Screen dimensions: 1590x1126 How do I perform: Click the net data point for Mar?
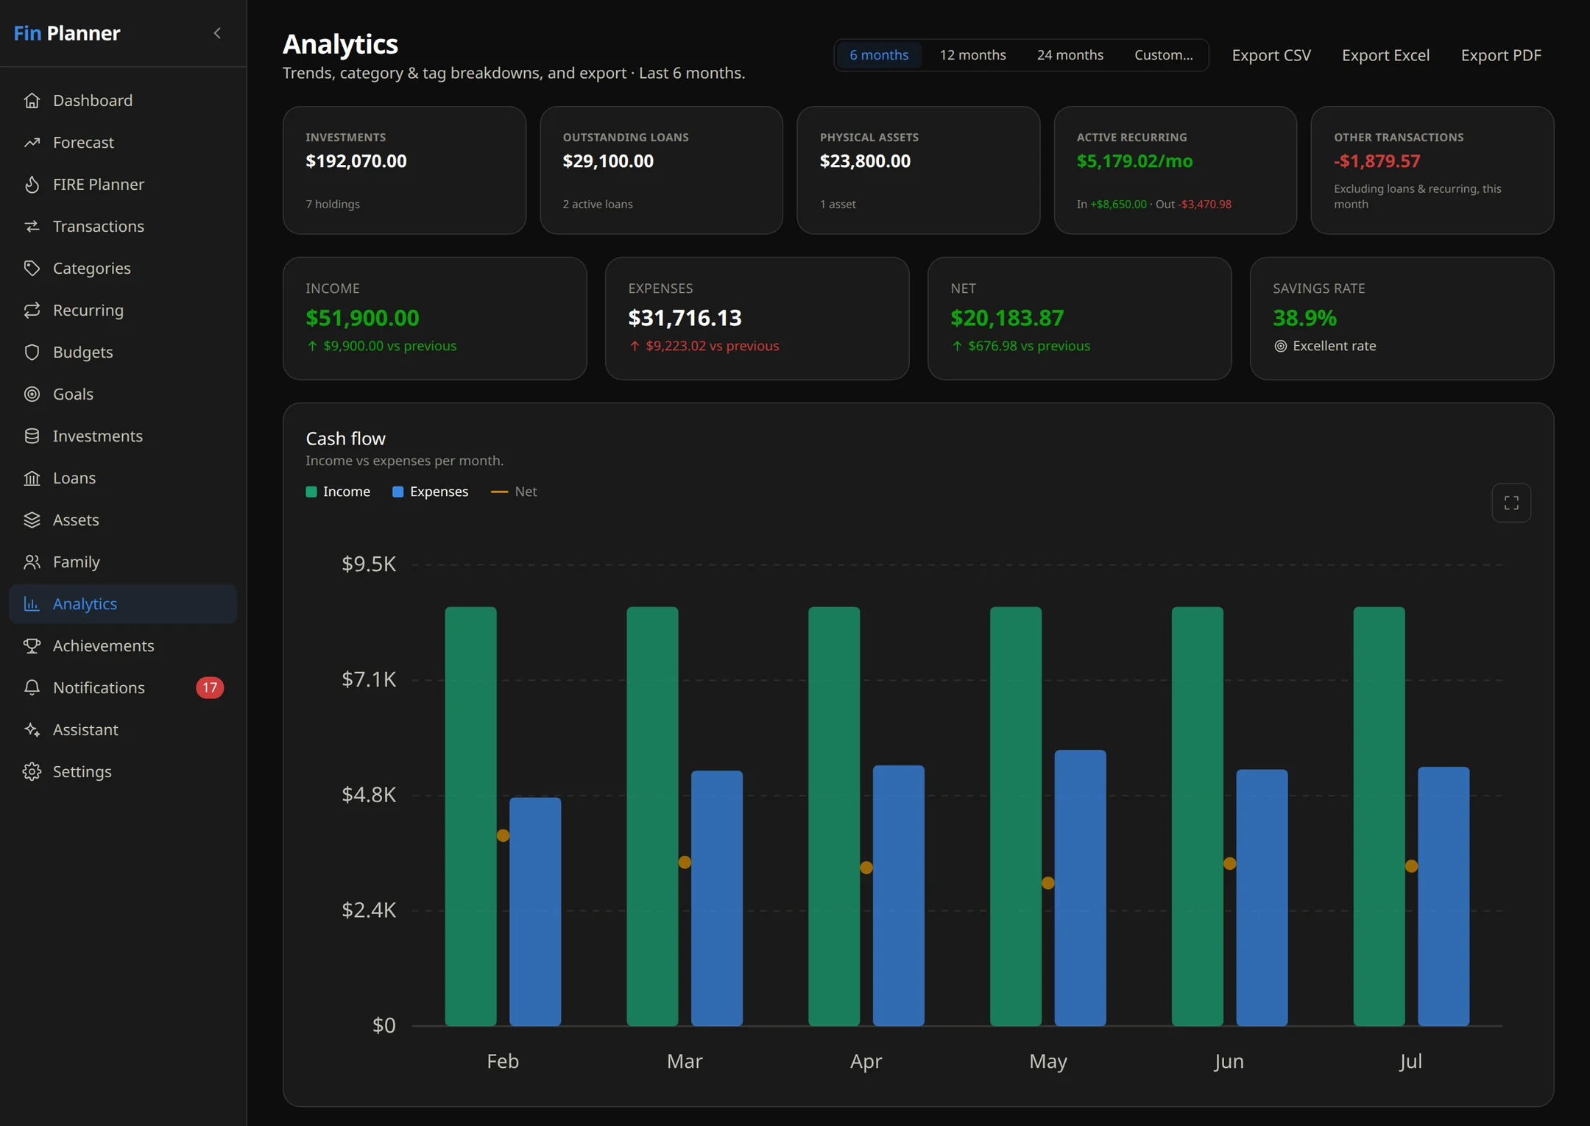coord(685,862)
